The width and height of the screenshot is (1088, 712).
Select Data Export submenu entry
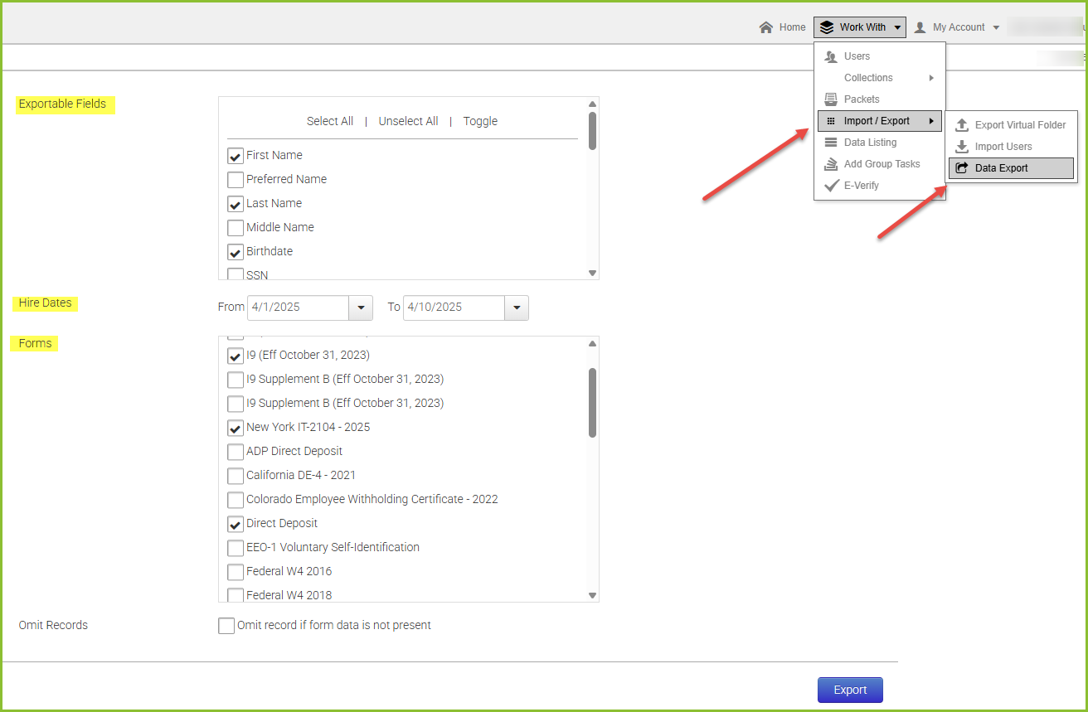[x=1011, y=168]
